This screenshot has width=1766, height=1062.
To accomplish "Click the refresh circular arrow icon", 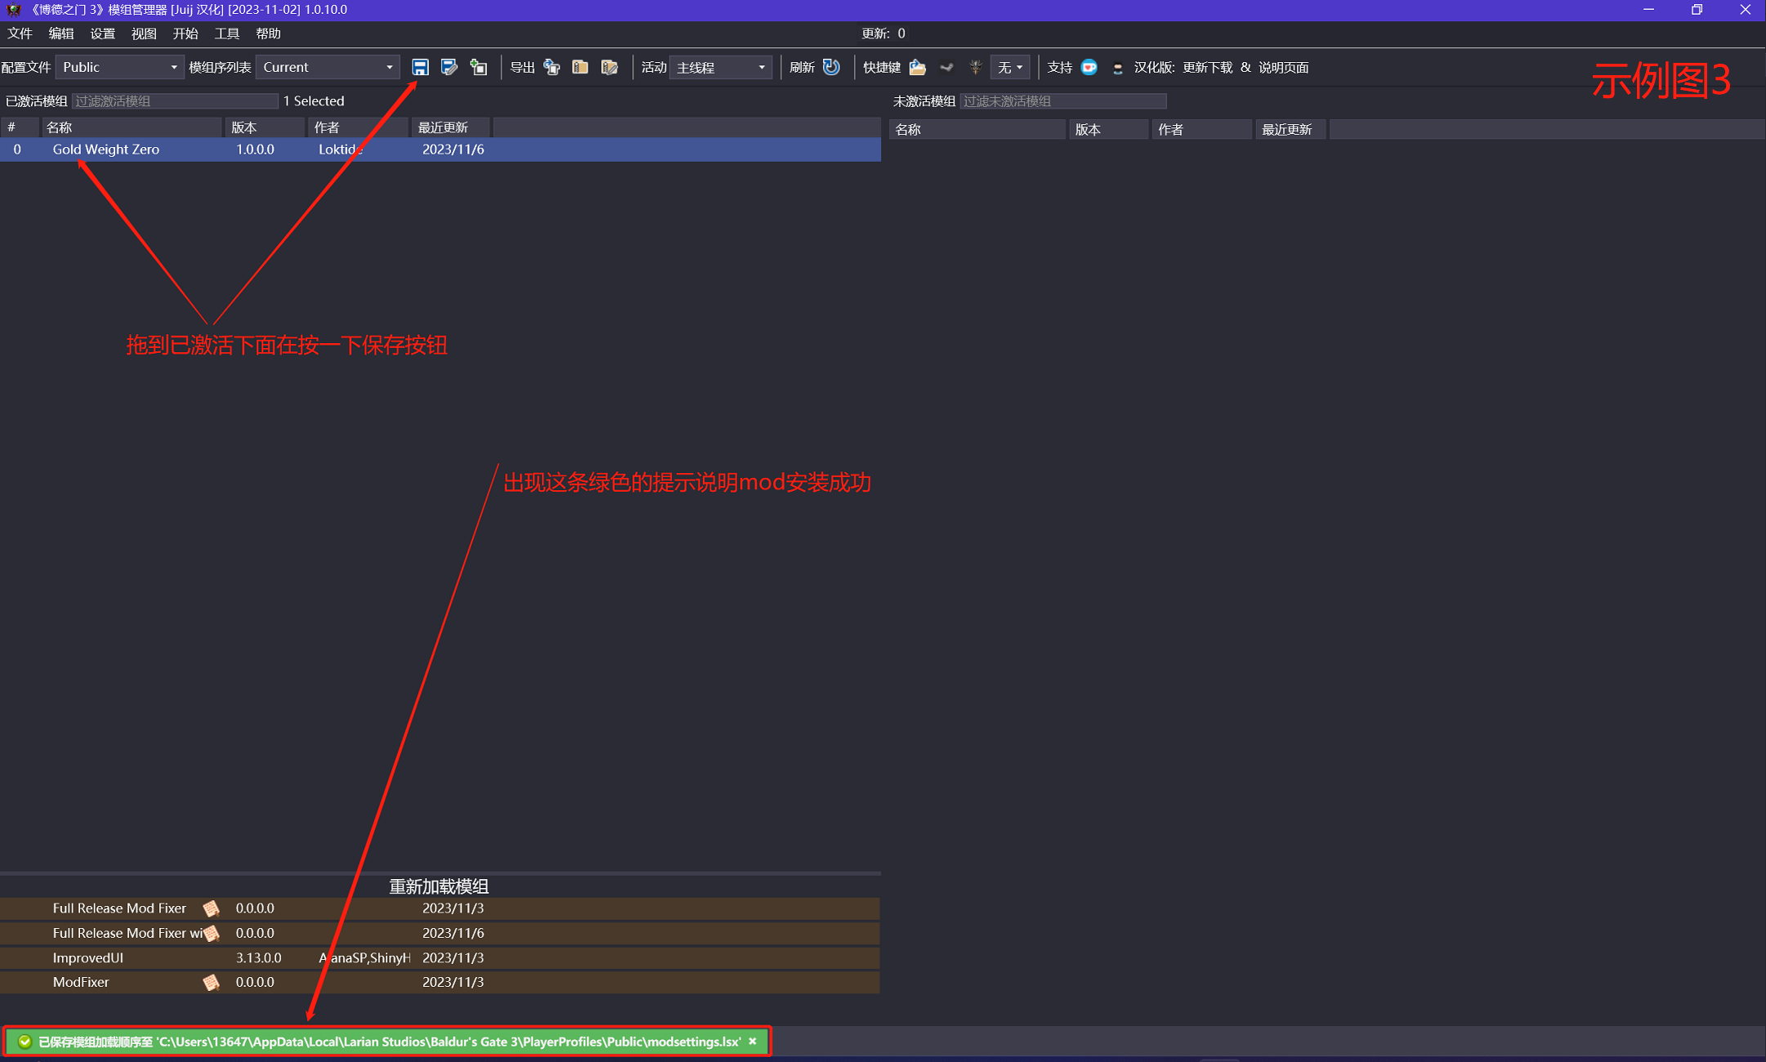I will pyautogui.click(x=832, y=67).
